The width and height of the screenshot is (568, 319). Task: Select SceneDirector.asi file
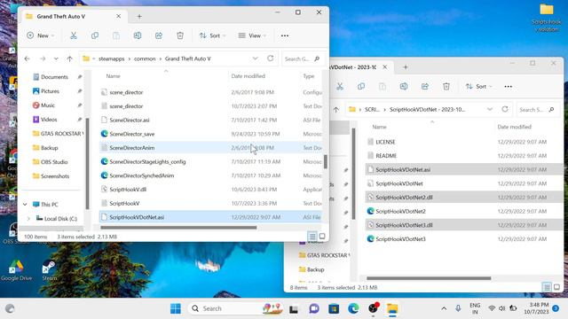coord(130,121)
